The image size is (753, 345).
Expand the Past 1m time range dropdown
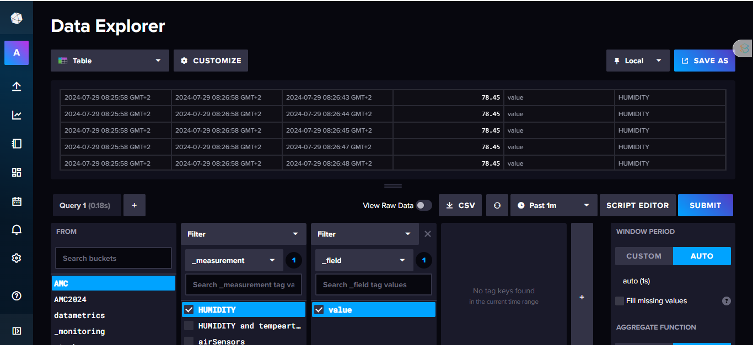pos(553,205)
